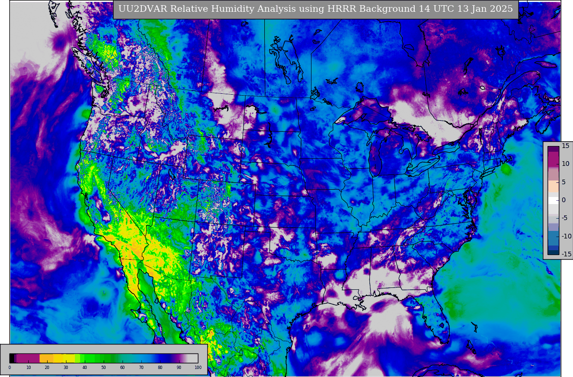Click the '40' label on the humidity colorbar

85,368
